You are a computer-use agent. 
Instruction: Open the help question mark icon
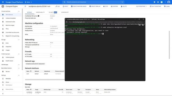click(x=158, y=2)
